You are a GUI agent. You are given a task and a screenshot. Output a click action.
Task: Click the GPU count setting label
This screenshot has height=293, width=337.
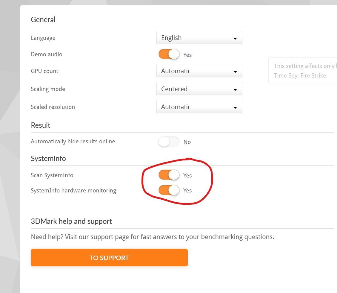point(44,71)
